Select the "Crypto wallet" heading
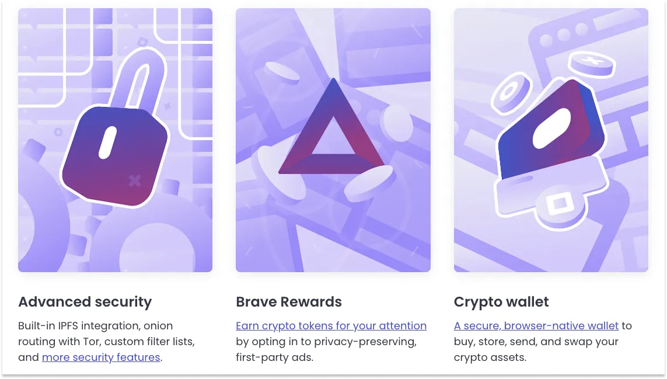 501,302
